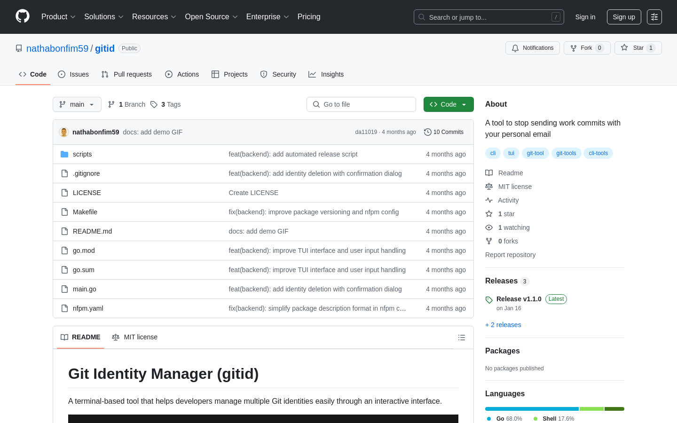Viewport: 677px width, 423px height.
Task: Click the history clock icon by 10 Commits
Action: (x=427, y=132)
